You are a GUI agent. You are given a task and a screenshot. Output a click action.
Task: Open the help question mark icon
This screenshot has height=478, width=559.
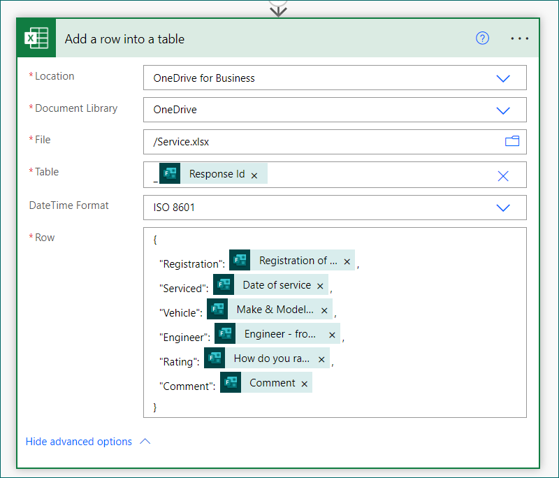click(482, 38)
